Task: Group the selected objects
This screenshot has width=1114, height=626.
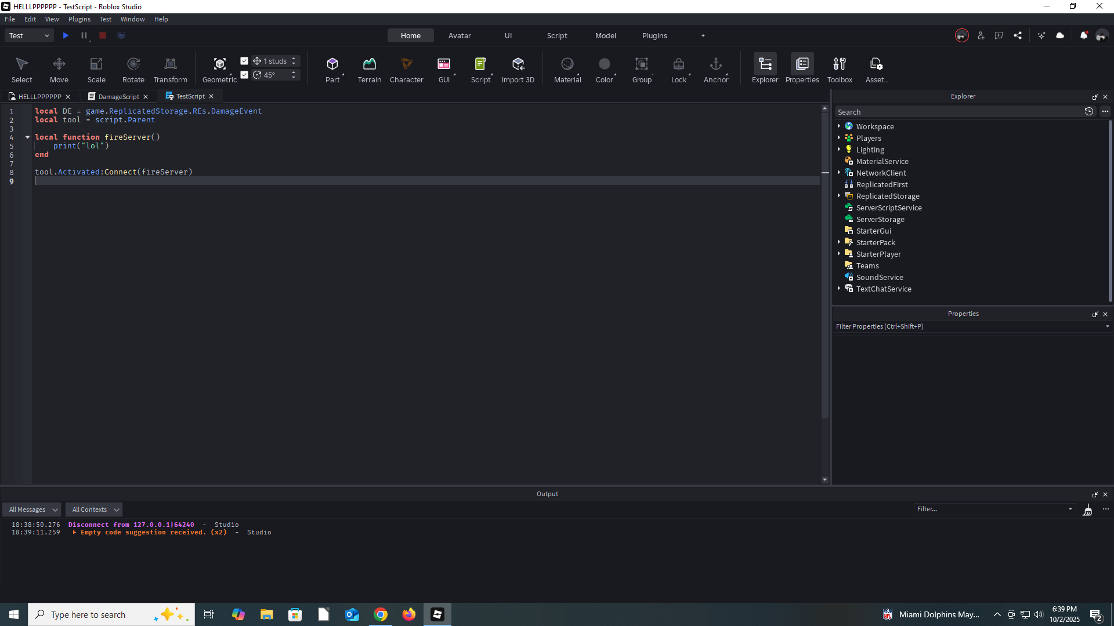Action: (x=642, y=68)
